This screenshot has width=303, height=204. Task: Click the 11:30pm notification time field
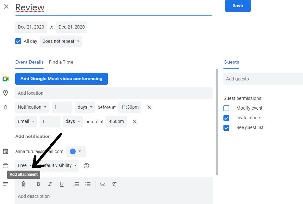pos(130,107)
